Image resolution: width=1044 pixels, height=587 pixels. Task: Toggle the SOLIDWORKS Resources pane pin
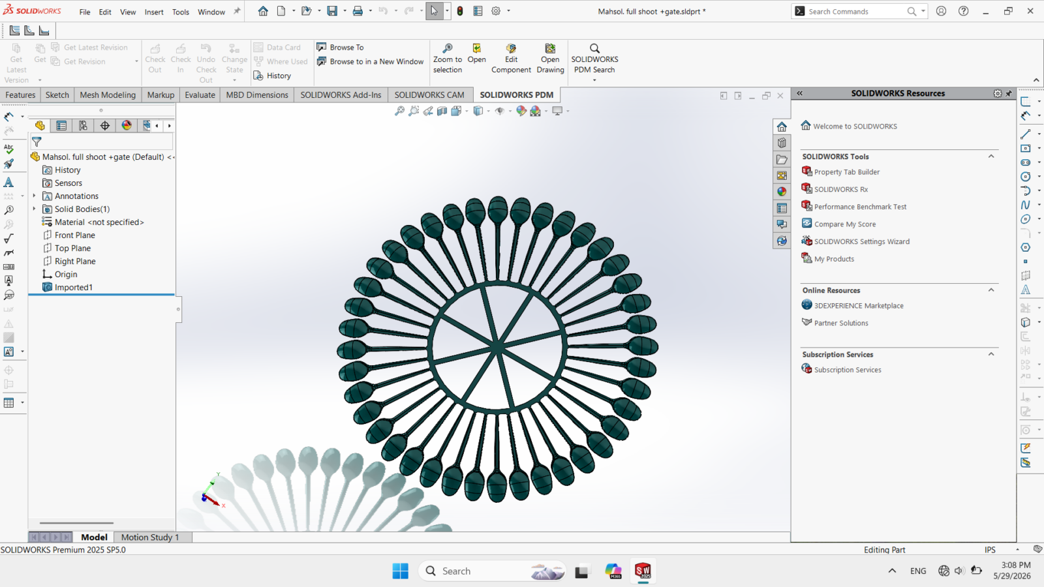1009,93
